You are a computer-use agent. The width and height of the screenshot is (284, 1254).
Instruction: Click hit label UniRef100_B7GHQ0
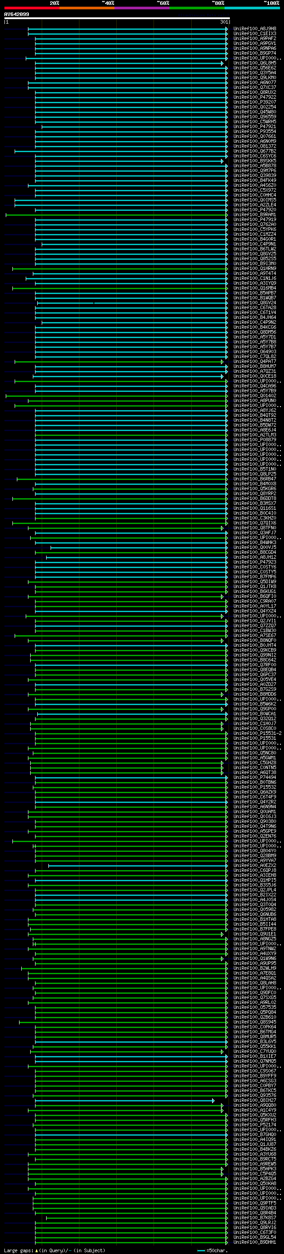pyautogui.click(x=255, y=1134)
